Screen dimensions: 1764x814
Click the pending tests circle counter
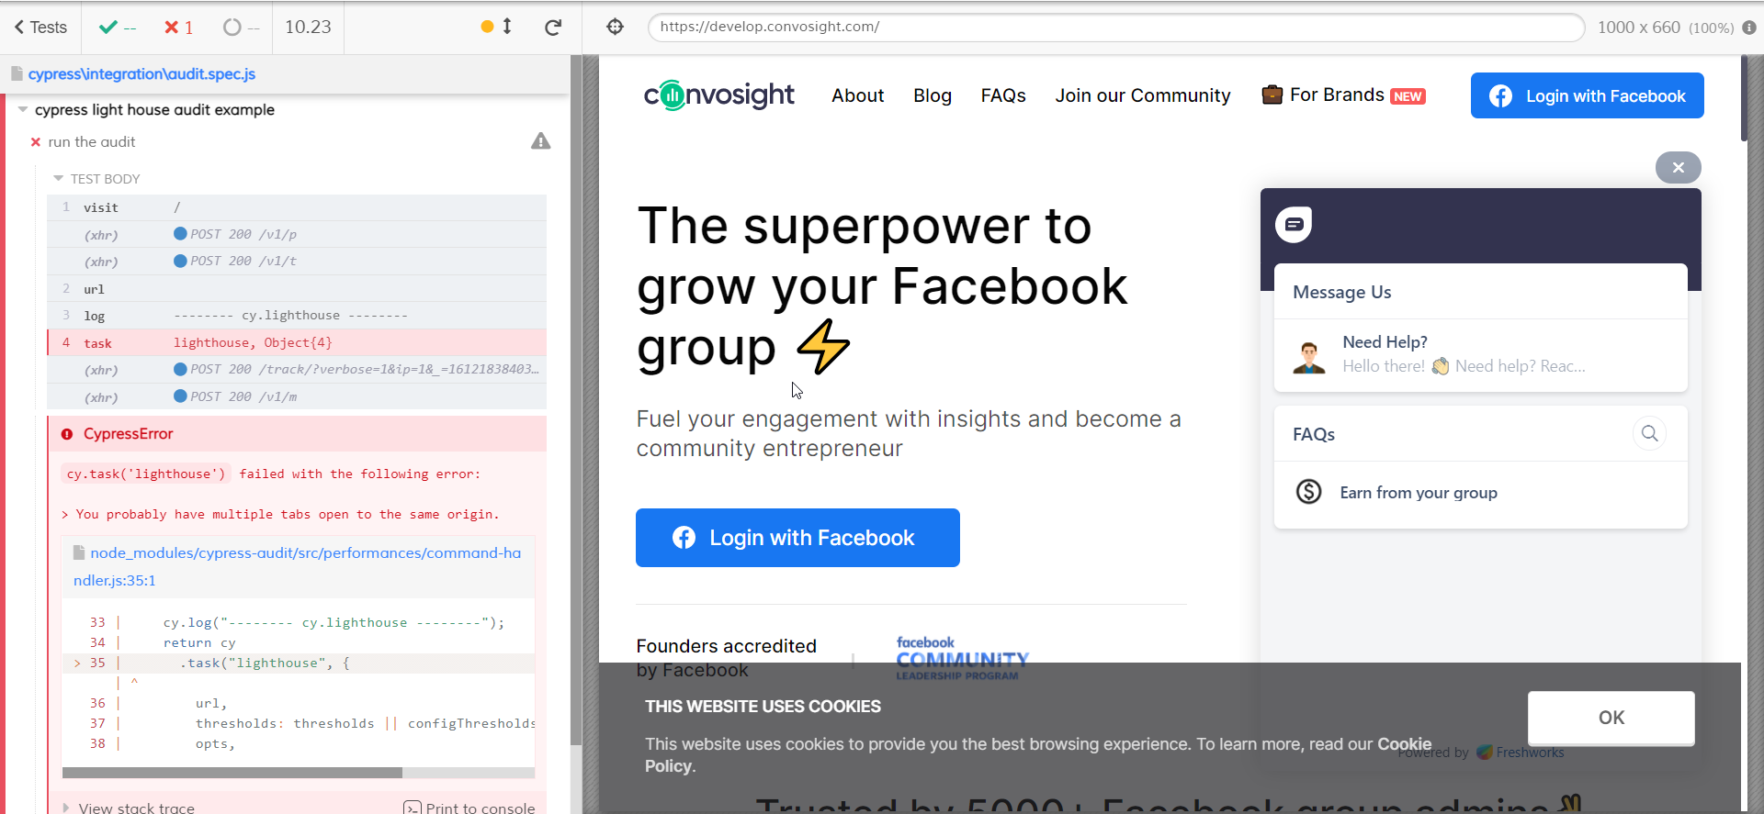click(241, 28)
